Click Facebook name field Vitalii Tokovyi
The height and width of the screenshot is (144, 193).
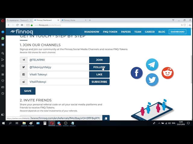[x=58, y=74]
